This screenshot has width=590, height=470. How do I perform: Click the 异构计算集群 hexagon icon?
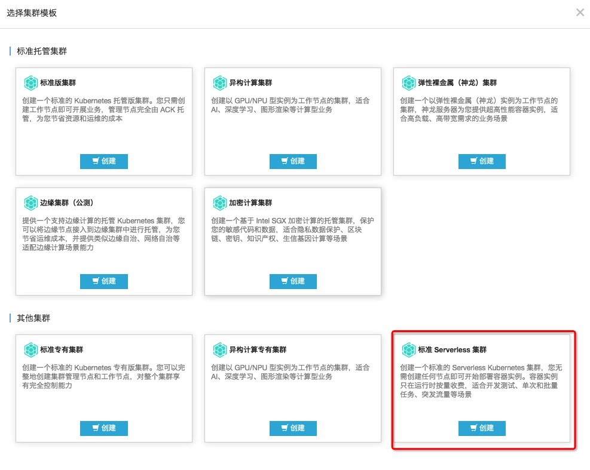tap(219, 82)
